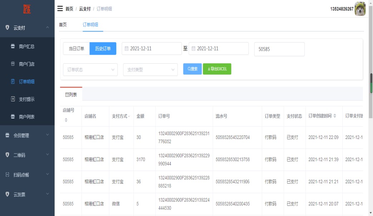Open 商户门店 in the sidebar

[26, 64]
